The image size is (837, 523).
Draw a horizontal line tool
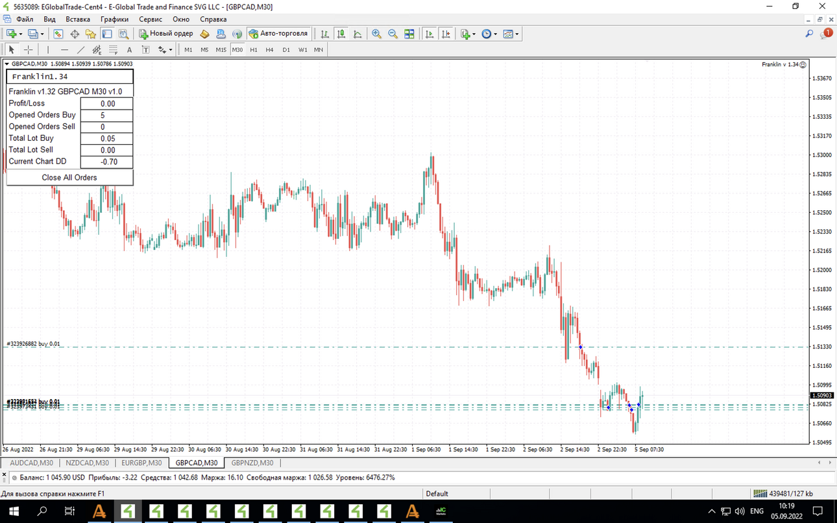point(64,49)
